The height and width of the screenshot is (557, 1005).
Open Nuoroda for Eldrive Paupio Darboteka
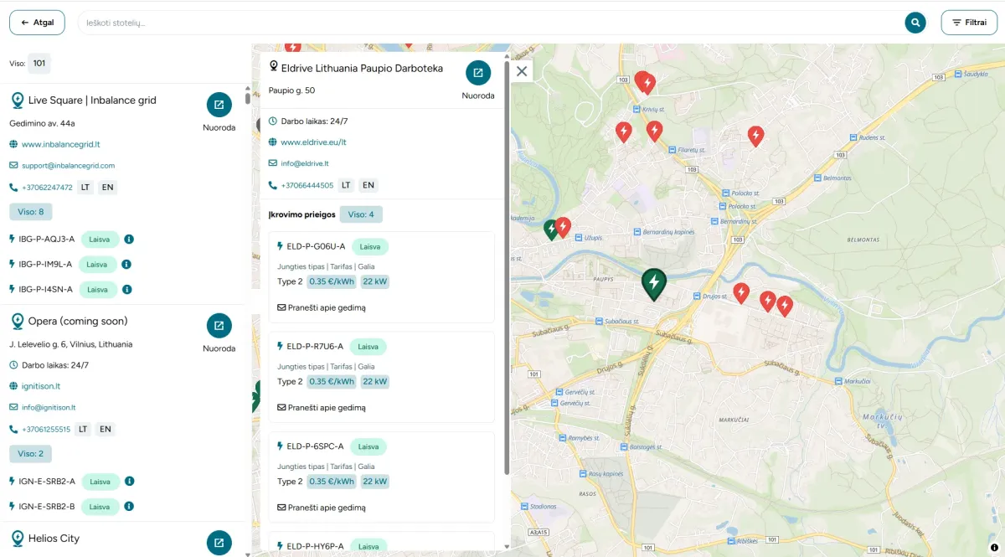[x=478, y=73]
